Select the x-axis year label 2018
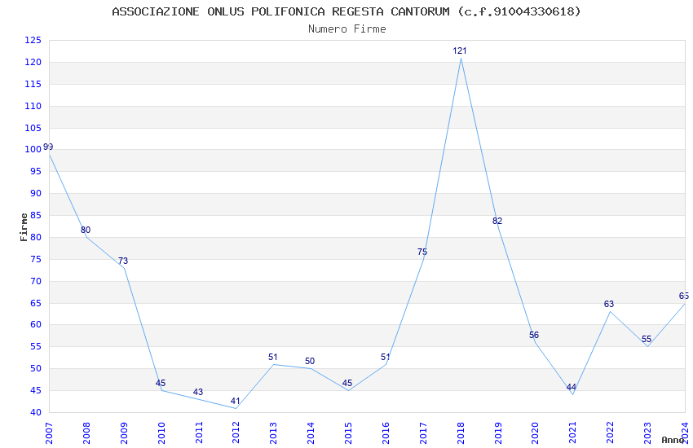Viewport: 693px width, 448px height. click(461, 433)
